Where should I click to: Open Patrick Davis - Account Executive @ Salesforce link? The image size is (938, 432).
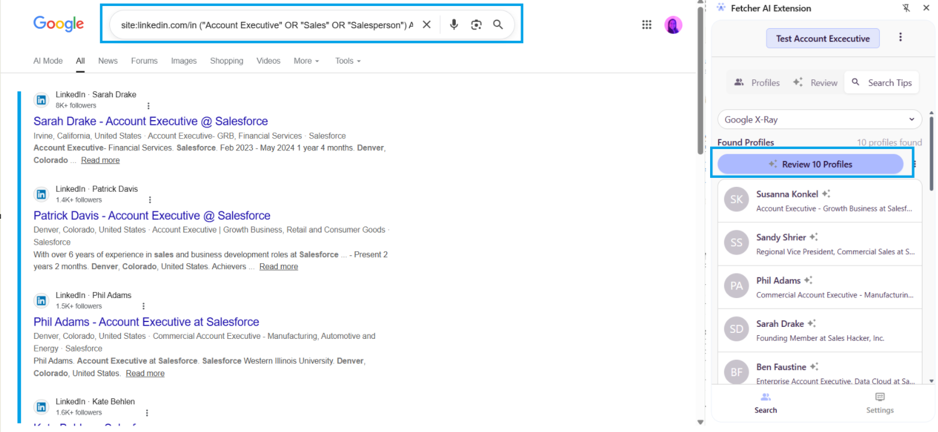click(152, 215)
